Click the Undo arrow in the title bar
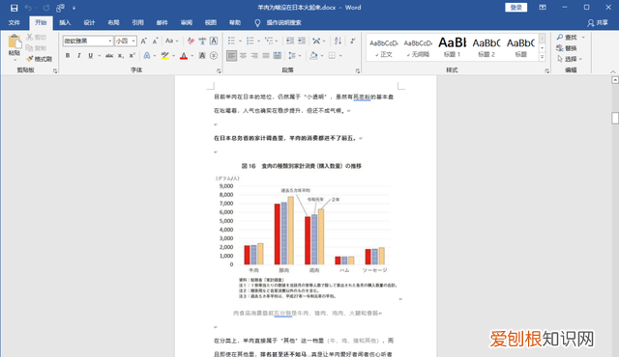Viewport: 619px width, 357px height. [x=28, y=8]
